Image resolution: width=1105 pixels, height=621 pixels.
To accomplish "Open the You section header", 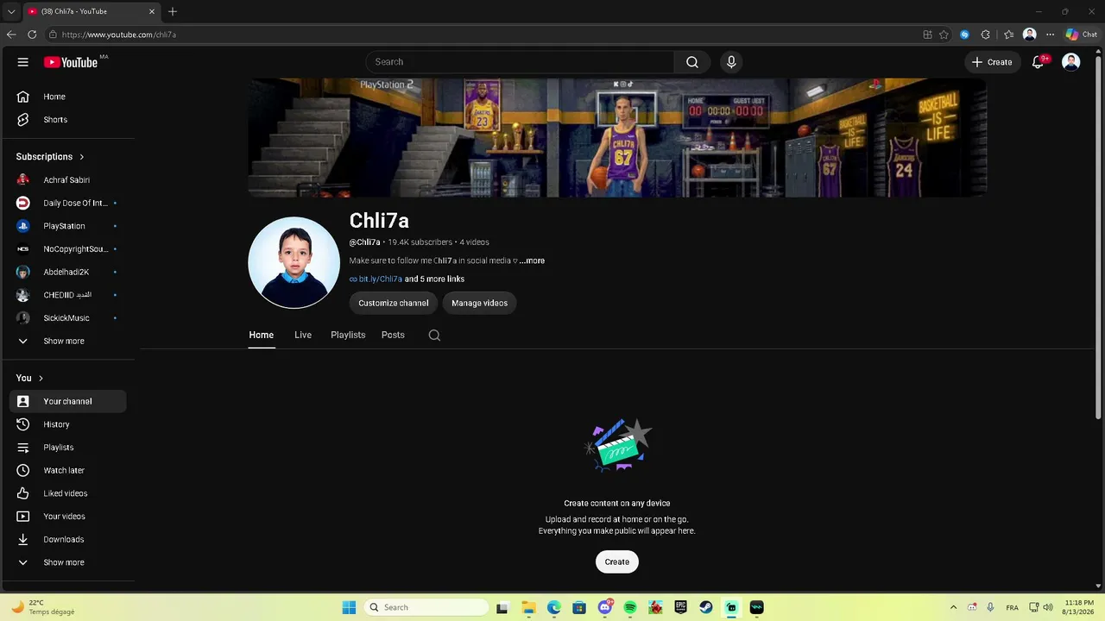I will (29, 378).
